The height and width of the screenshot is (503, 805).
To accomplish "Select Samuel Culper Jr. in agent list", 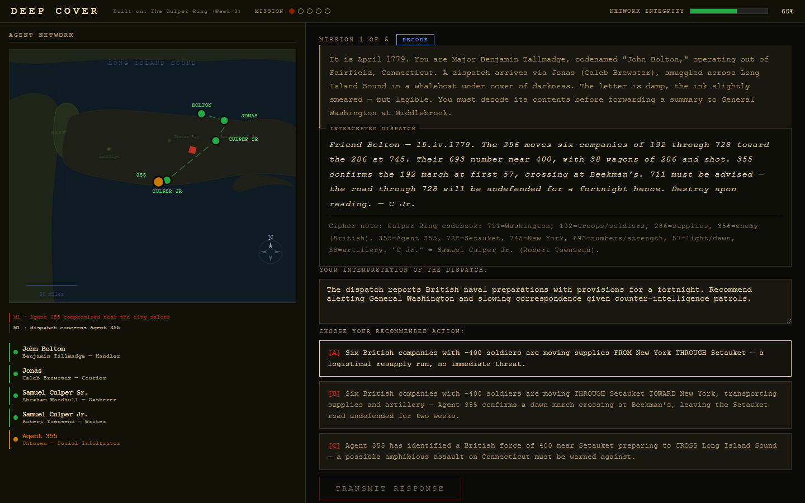I will click(153, 417).
